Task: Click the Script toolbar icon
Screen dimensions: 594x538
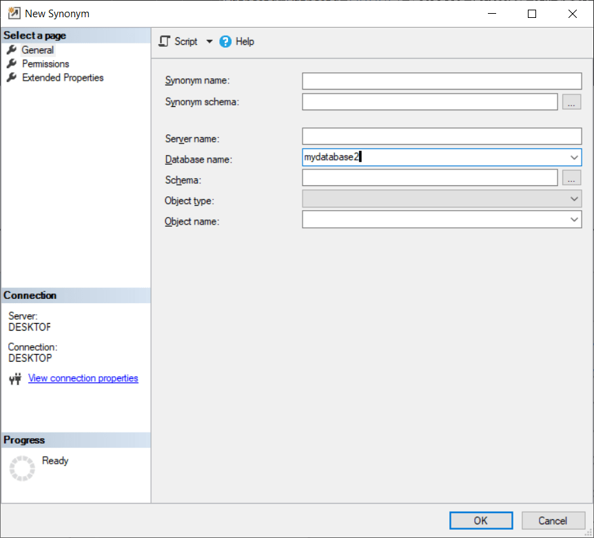Action: point(165,41)
